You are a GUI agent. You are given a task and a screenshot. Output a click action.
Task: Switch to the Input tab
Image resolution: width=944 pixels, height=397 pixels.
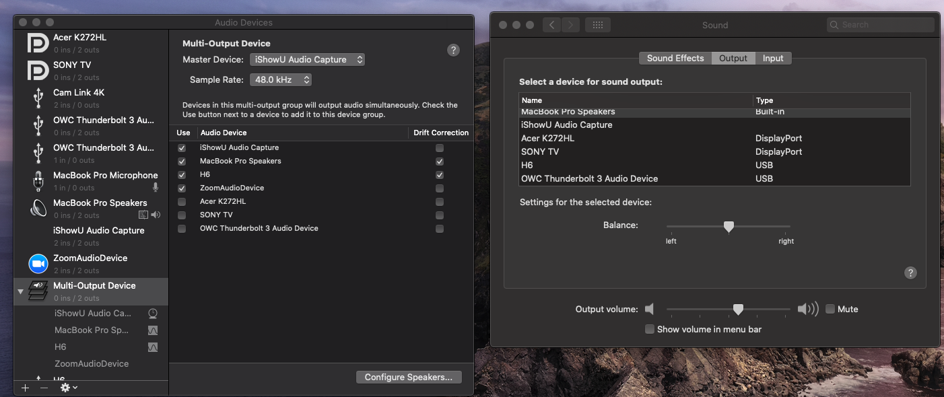tap(773, 58)
